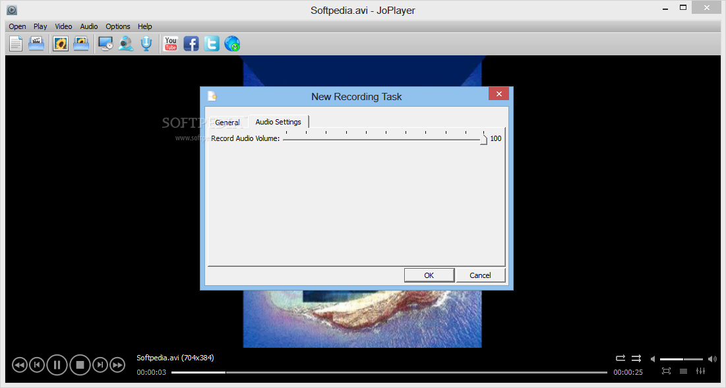Click the screen recording monitor icon

[106, 44]
